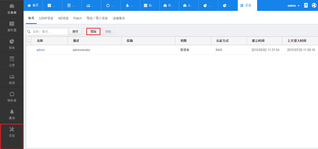This screenshot has height=149, width=318.
Task: Select the active 设定 tab in the top bar
Action: (x=247, y=6)
